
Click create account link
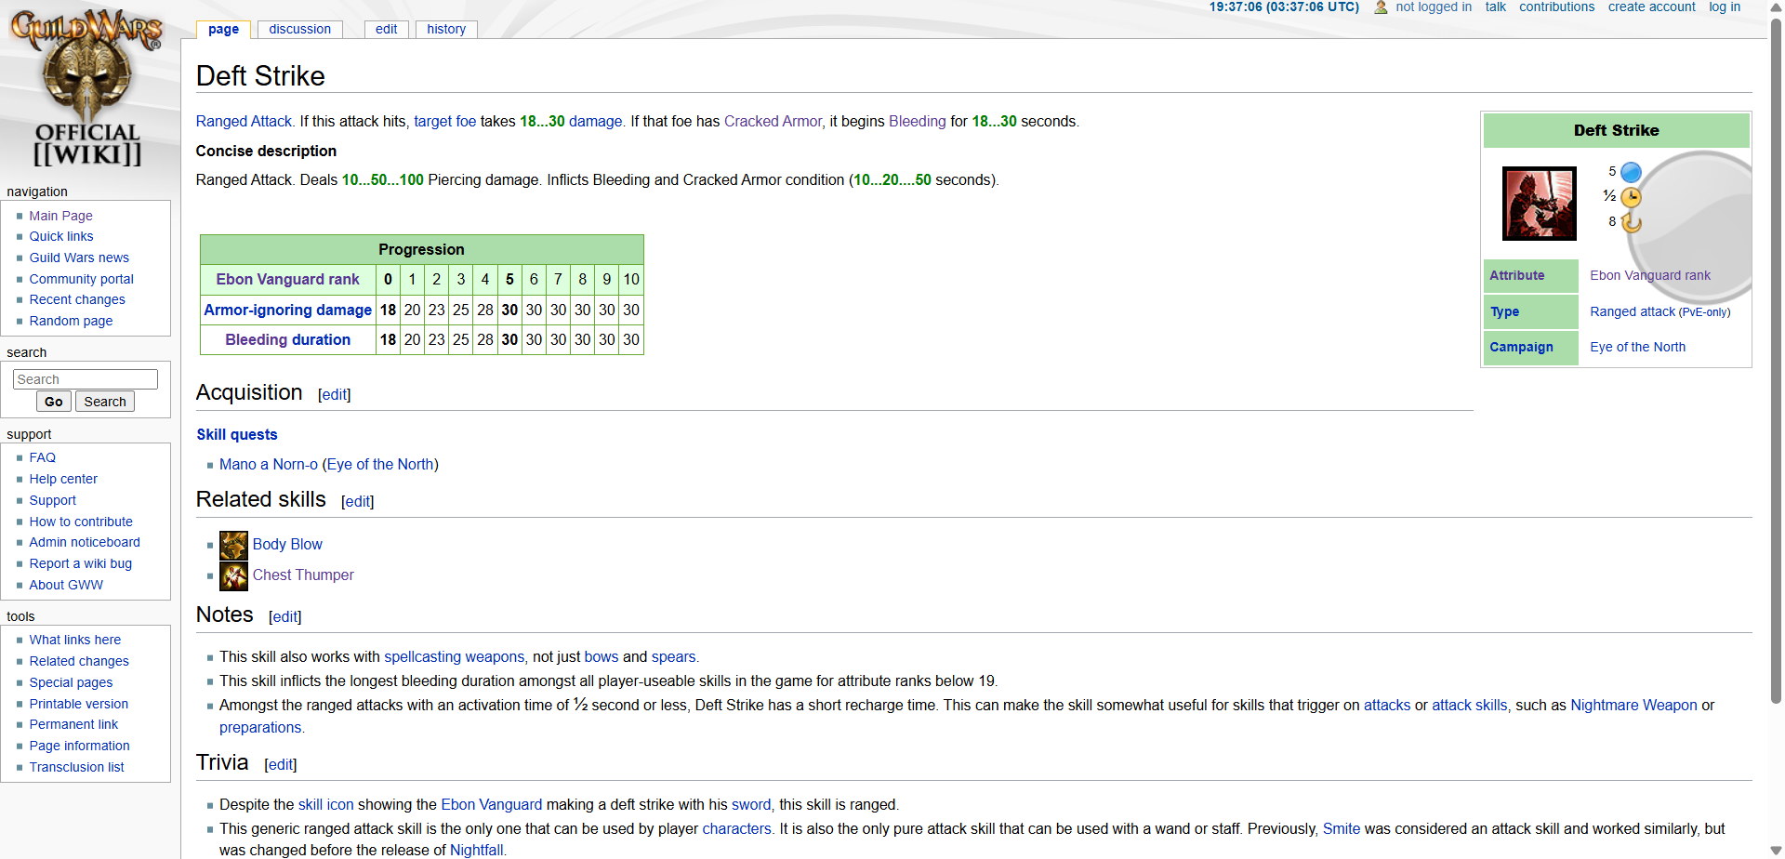click(1651, 7)
